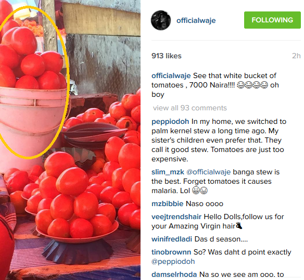The width and height of the screenshot is (304, 280).
Task: Open the damselrhoda commenter profile
Action: tap(174, 274)
